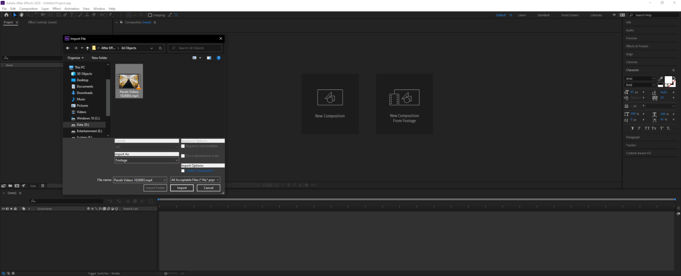Open the All Acceptable Files type dropdown
Image resolution: width=681 pixels, height=276 pixels.
point(195,180)
